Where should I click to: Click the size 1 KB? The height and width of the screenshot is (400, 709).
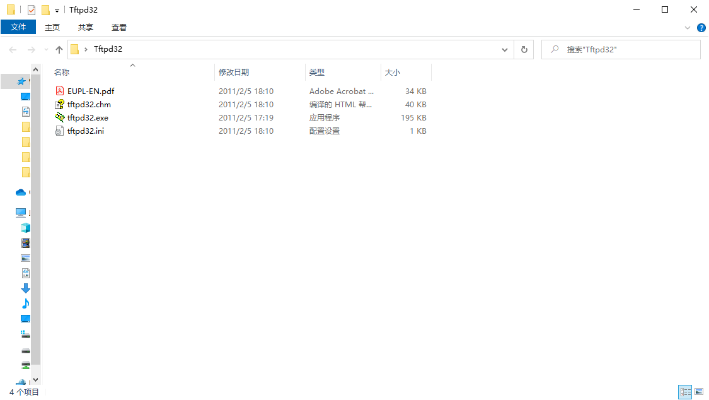[x=418, y=131]
